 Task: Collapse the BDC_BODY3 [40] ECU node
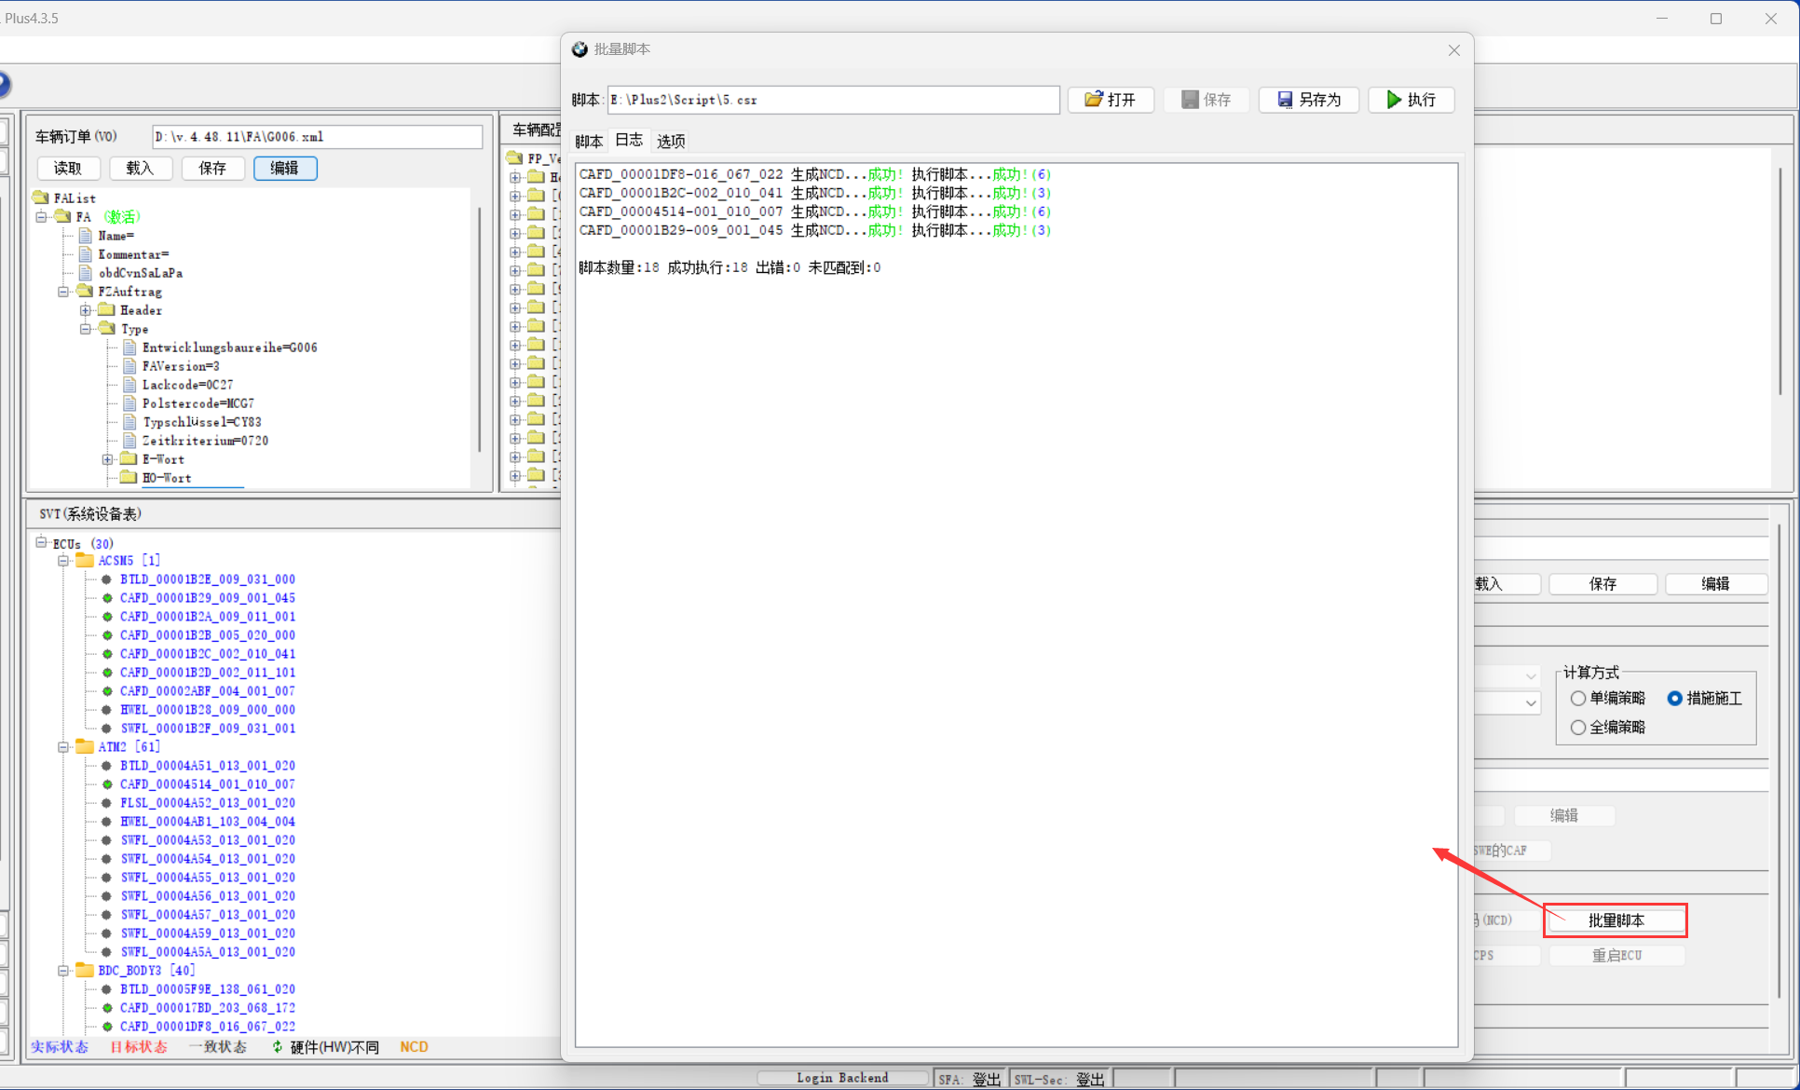point(63,971)
